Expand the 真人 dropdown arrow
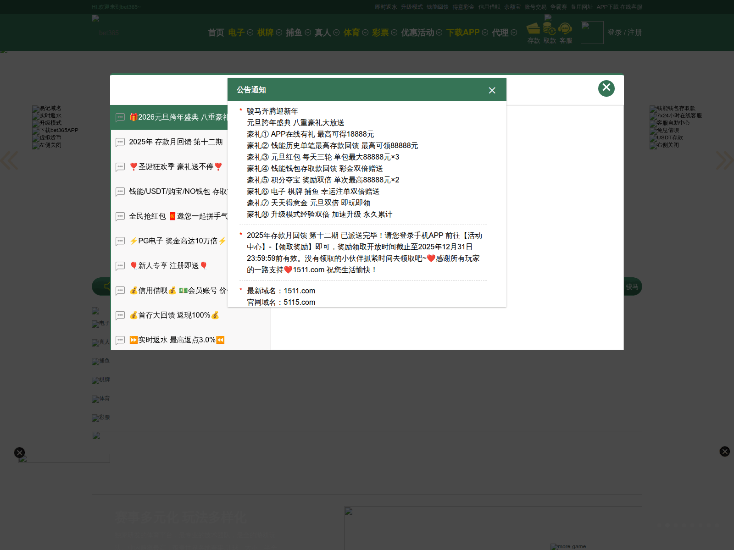The width and height of the screenshot is (734, 550). click(x=336, y=33)
